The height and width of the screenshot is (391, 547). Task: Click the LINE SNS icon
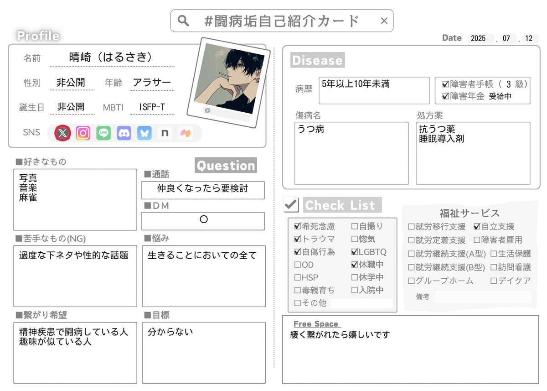pos(103,133)
